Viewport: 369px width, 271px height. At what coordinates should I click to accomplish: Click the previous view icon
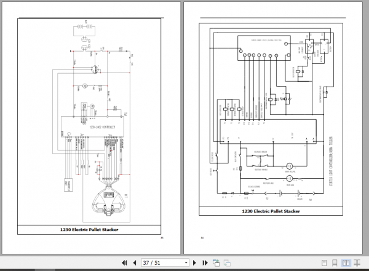216,263
